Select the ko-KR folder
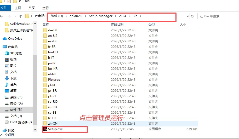This screenshot has height=139, width=239. pos(53,68)
